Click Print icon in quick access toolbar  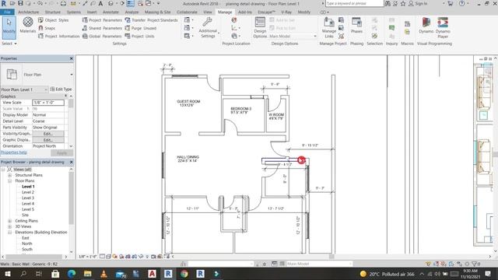pos(63,3)
